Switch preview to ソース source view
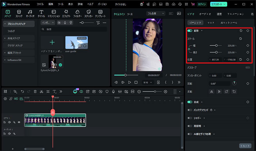Viewport: 256px width, 151px height. click(130, 14)
